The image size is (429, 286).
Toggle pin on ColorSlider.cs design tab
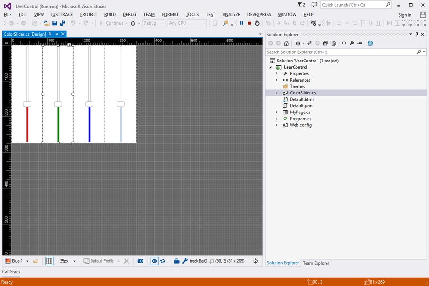pos(56,34)
